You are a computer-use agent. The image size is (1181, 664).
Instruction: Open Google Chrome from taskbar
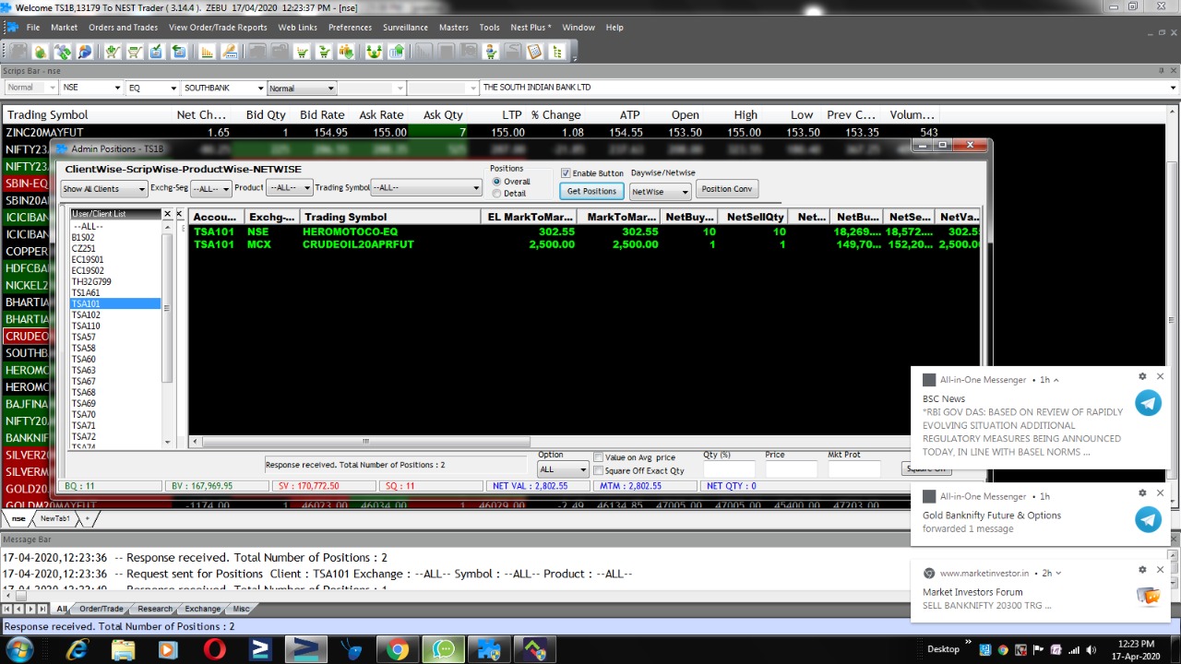click(398, 649)
